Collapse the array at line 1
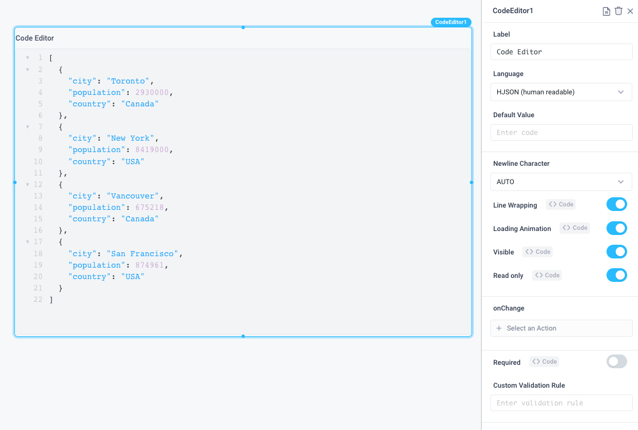Image resolution: width=638 pixels, height=430 pixels. coord(27,57)
